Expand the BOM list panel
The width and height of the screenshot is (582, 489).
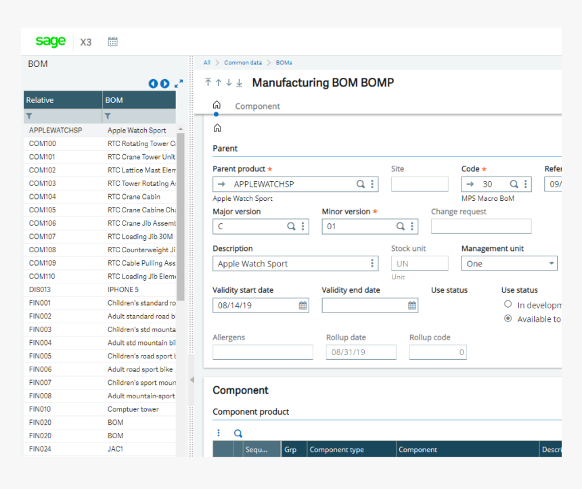click(179, 83)
